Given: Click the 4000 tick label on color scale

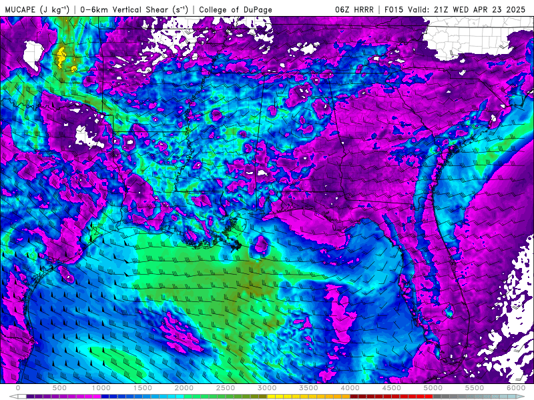Looking at the screenshot, I should pos(350,388).
